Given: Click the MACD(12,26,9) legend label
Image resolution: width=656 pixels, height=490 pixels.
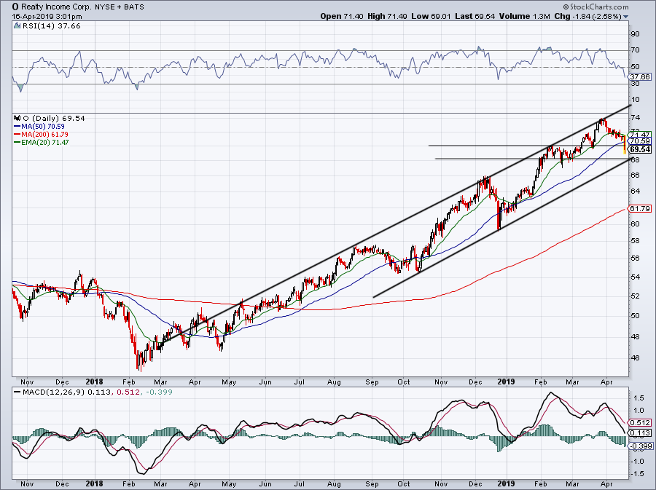Looking at the screenshot, I should [53, 392].
